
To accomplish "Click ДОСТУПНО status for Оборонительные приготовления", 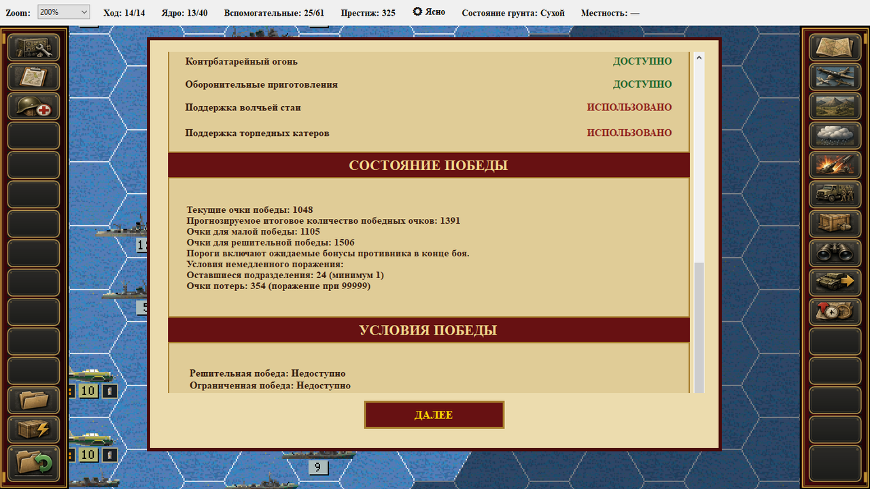I will pyautogui.click(x=642, y=84).
